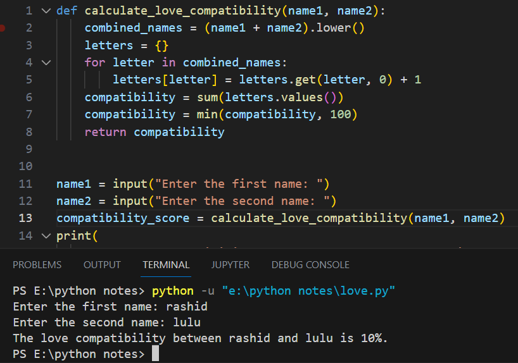Click 'Enter the second name: ' string
Viewport: 518px width, 363px height.
(243, 201)
